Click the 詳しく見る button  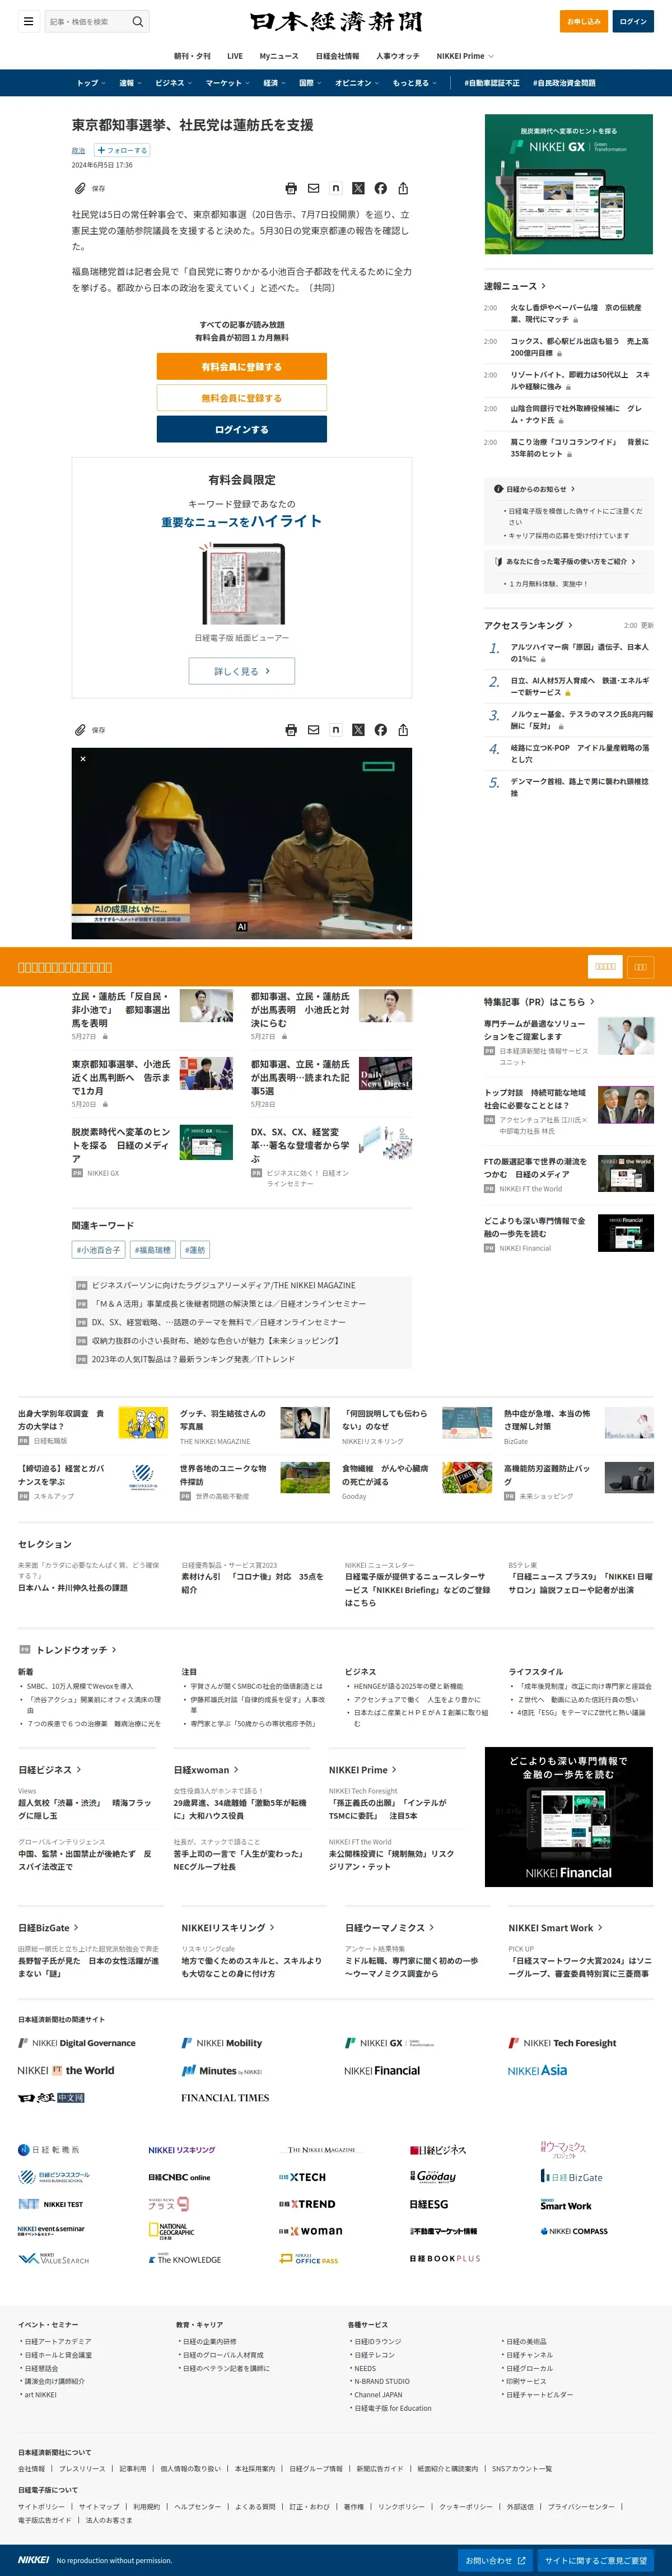click(241, 671)
